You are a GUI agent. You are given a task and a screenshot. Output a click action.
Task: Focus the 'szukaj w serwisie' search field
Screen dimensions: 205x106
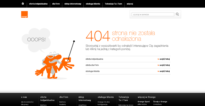point(153,14)
